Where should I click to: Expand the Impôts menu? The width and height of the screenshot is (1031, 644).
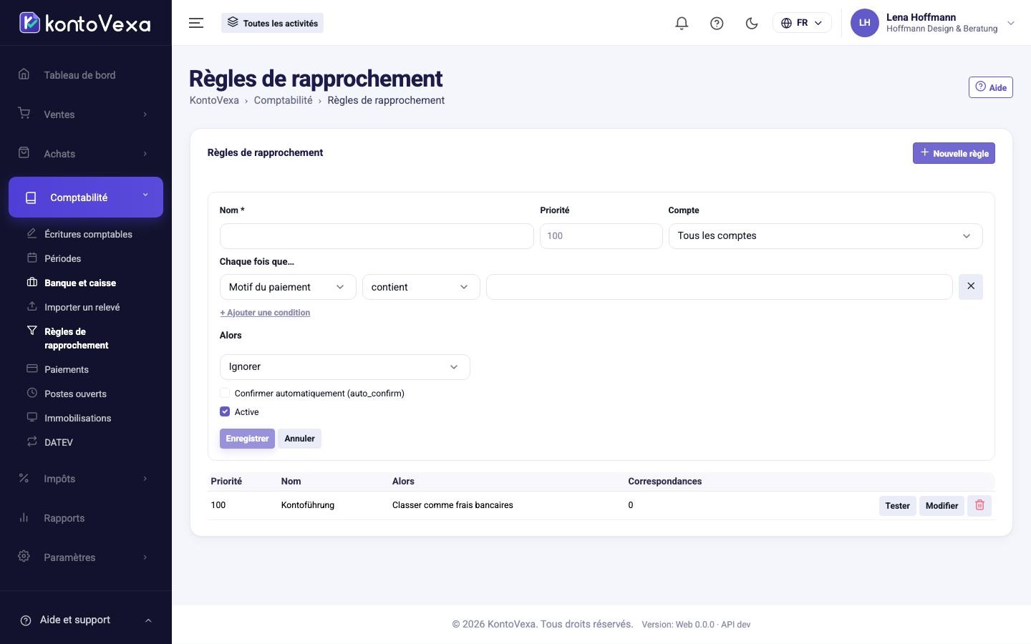pyautogui.click(x=86, y=479)
